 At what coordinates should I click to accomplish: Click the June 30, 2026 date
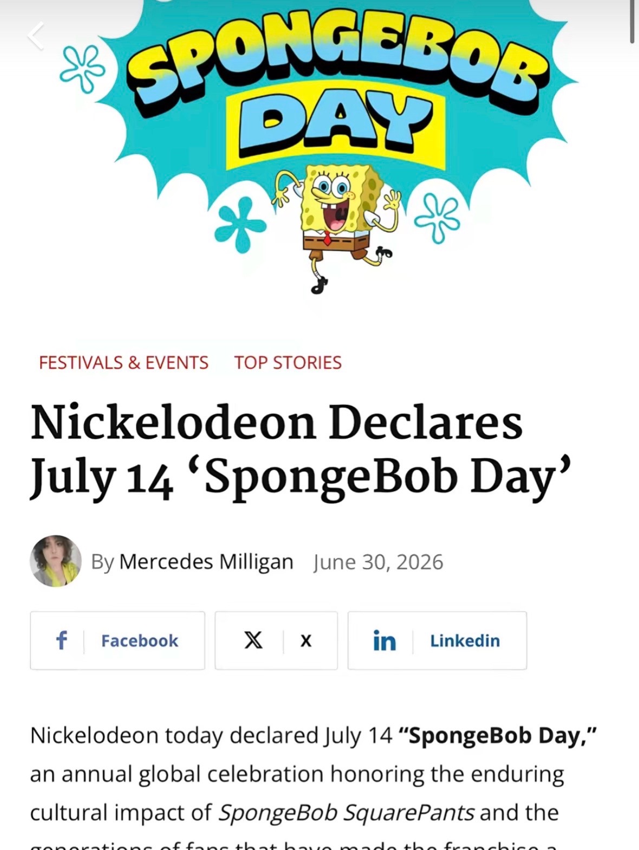[x=379, y=562]
